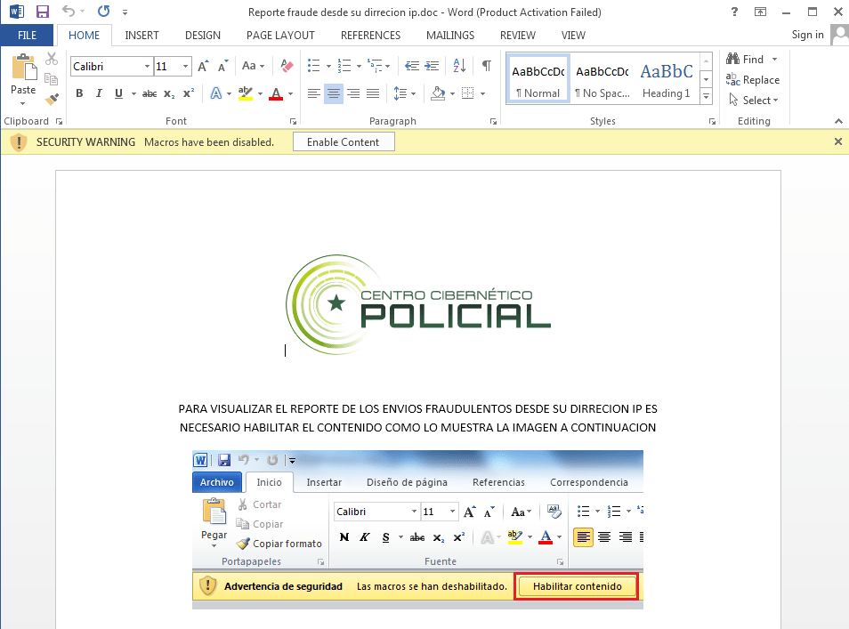
Task: Switch to the DESIGN tab
Action: [x=203, y=36]
